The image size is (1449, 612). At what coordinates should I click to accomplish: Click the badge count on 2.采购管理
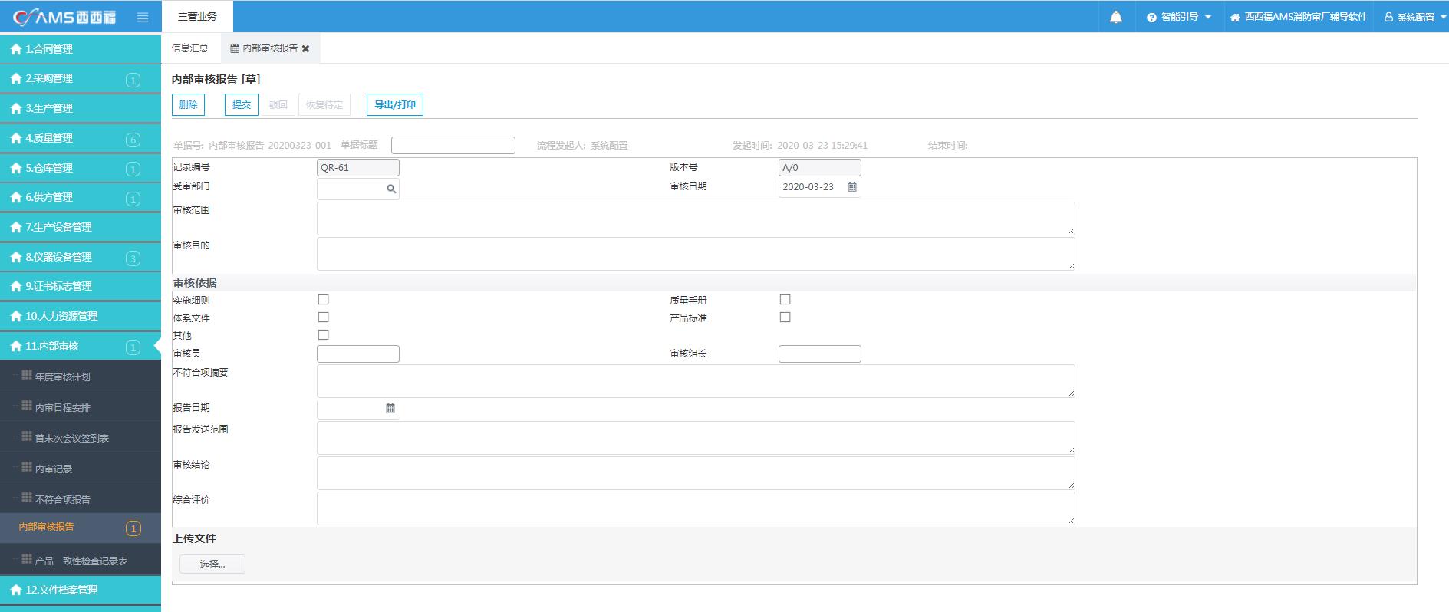(x=133, y=80)
